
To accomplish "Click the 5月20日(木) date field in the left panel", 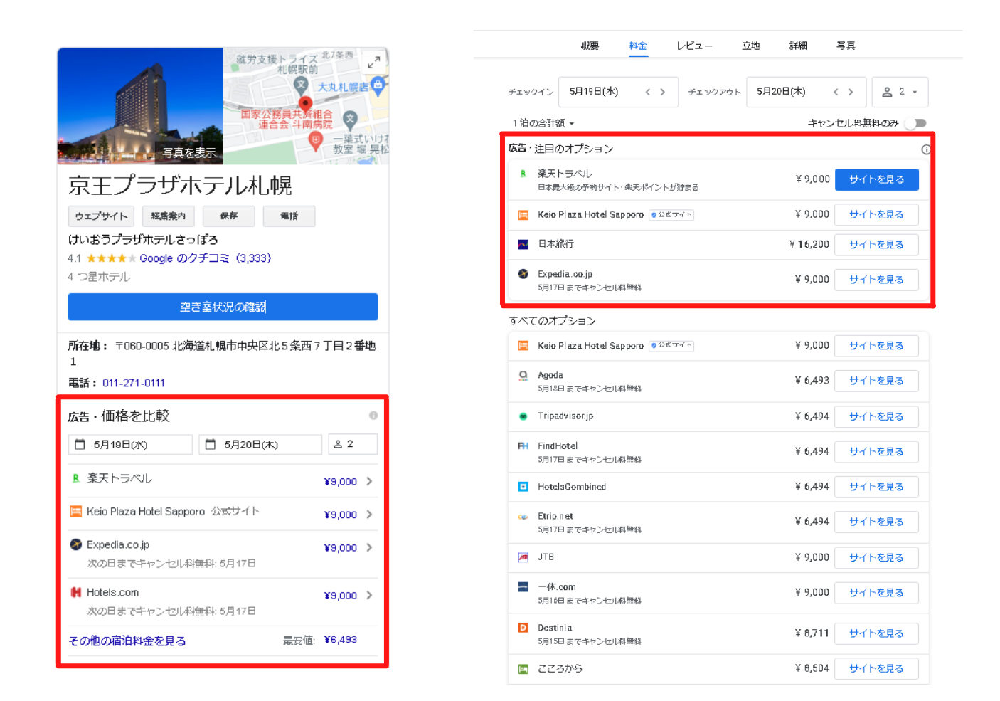I will click(x=260, y=444).
